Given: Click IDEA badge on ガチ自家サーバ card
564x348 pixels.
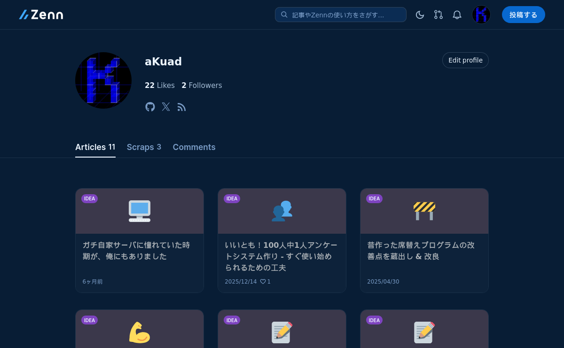Looking at the screenshot, I should 89,198.
